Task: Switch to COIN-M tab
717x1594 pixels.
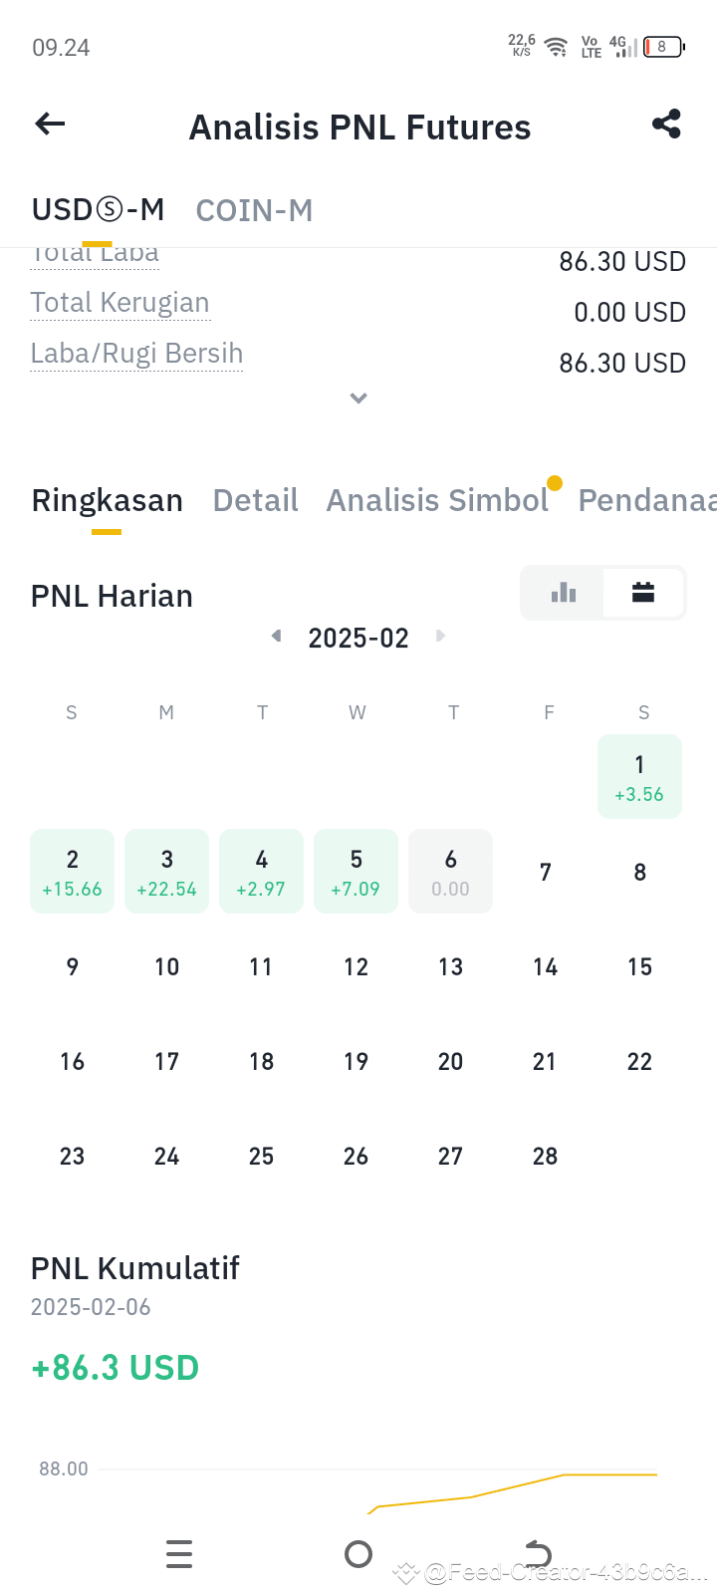Action: coord(254,210)
